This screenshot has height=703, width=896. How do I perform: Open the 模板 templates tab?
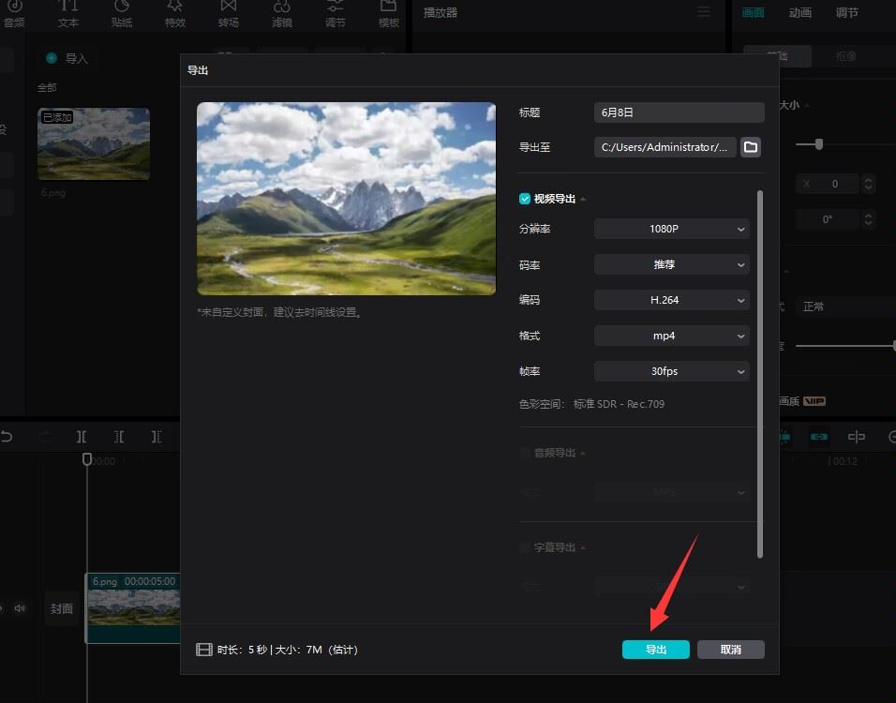coord(389,14)
